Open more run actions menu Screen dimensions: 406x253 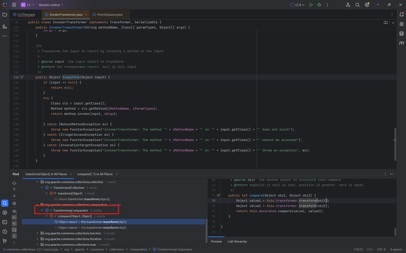[x=327, y=5]
